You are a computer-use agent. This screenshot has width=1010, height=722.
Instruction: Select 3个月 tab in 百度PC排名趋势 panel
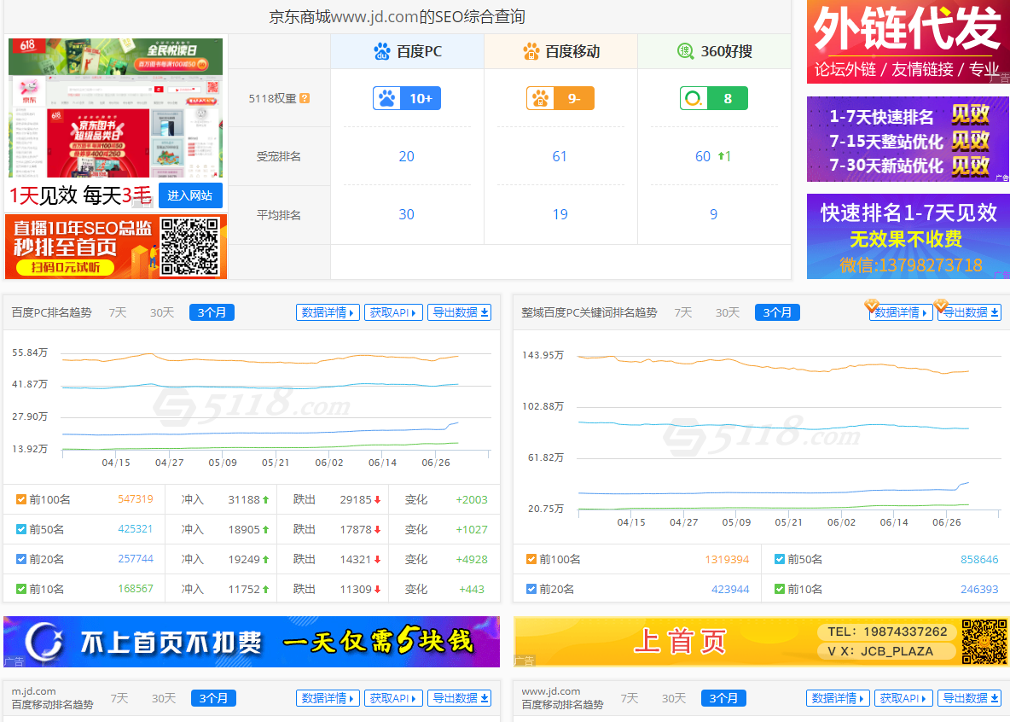coord(212,312)
